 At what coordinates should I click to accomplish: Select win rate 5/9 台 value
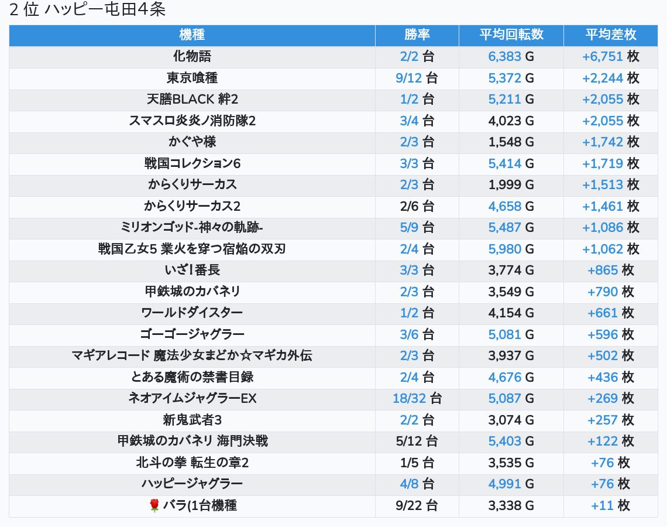[417, 228]
